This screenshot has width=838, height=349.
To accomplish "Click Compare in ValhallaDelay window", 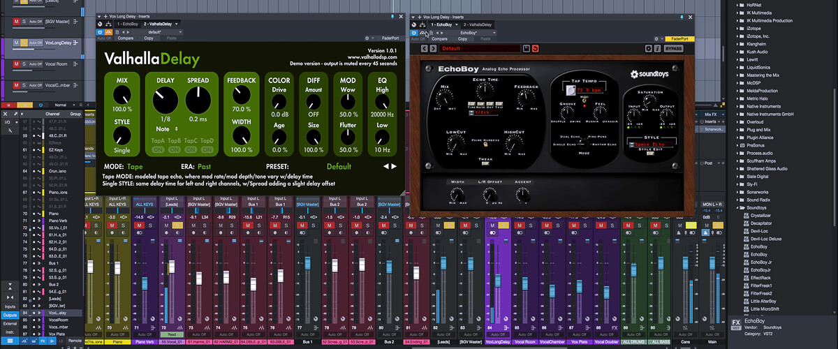I will pos(126,38).
